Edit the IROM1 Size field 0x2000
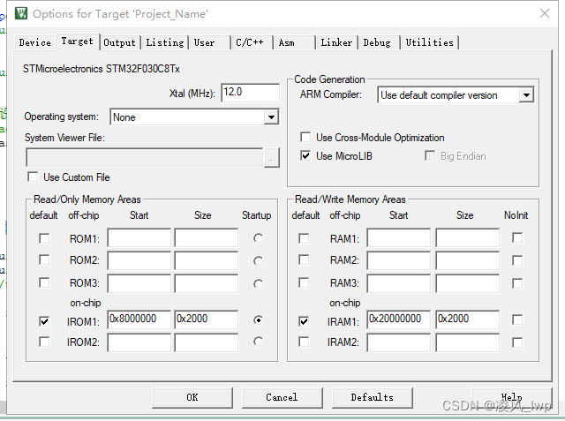This screenshot has height=421, width=565. [x=206, y=320]
